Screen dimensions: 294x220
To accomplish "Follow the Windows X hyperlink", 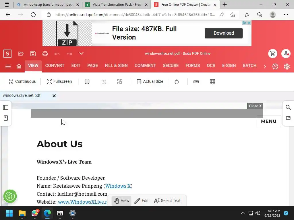I will click(118, 186).
